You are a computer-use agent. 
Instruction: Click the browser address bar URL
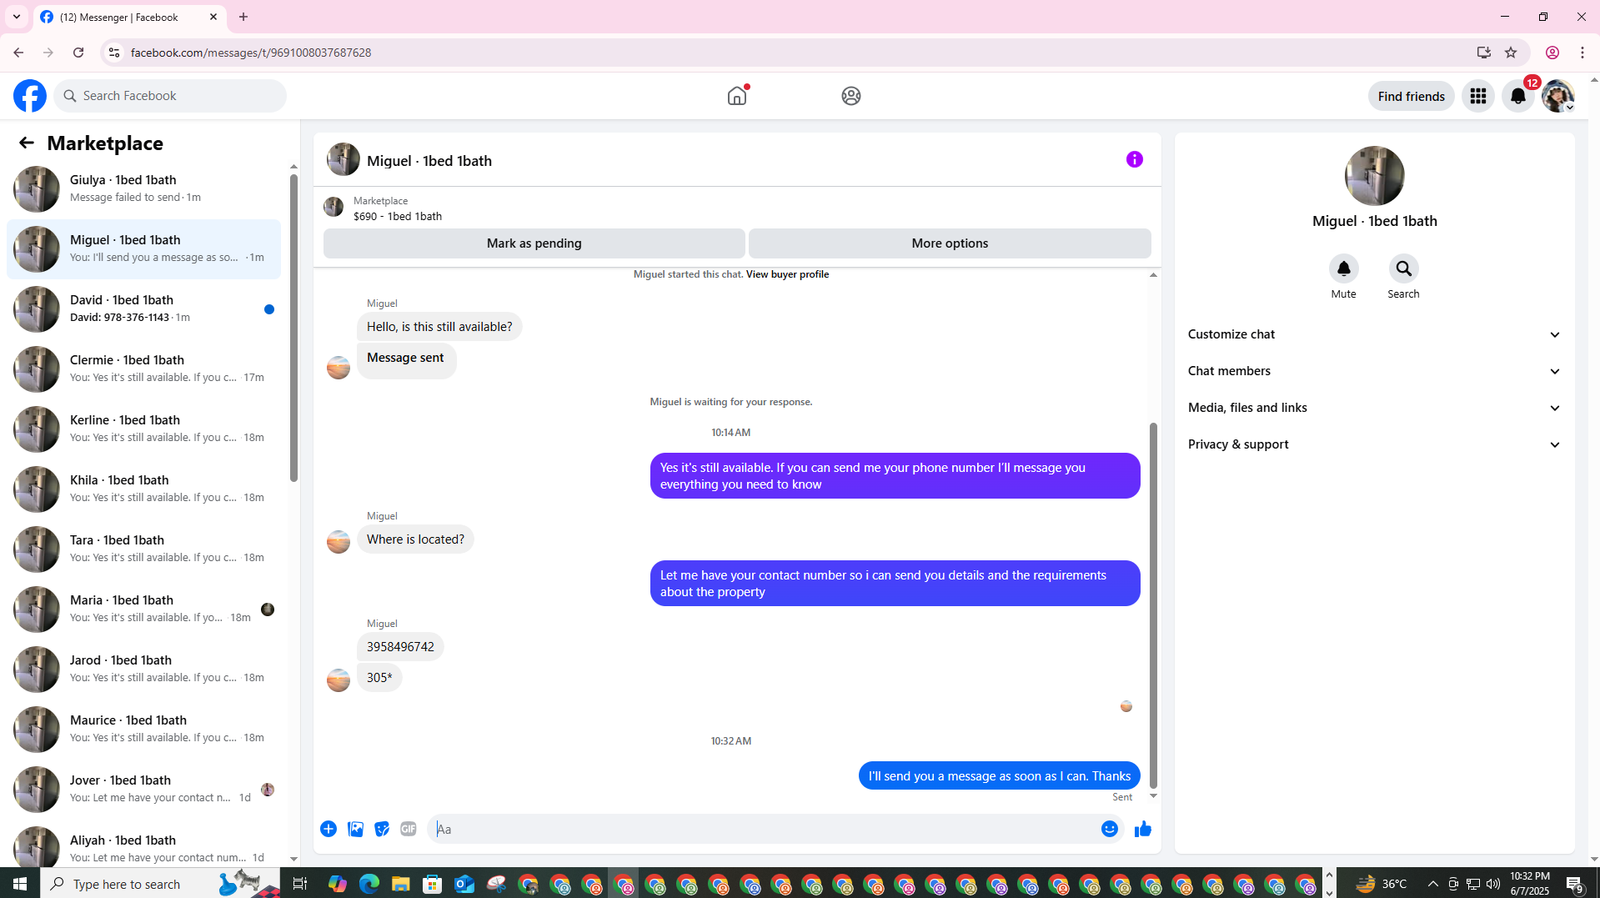tap(250, 53)
